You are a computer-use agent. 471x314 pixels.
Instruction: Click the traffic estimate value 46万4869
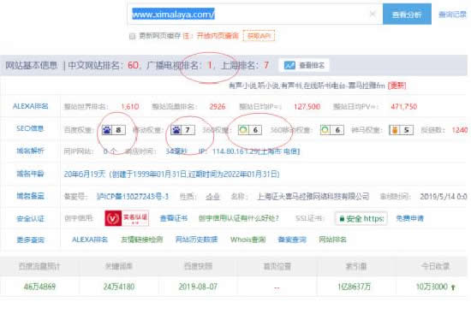tap(39, 287)
